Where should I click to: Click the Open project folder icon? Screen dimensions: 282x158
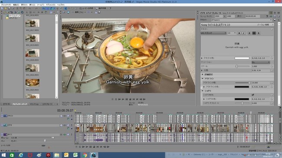[x=6, y=8]
